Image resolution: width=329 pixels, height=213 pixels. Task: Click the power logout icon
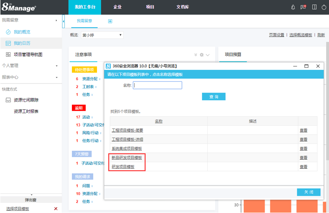(324, 7)
